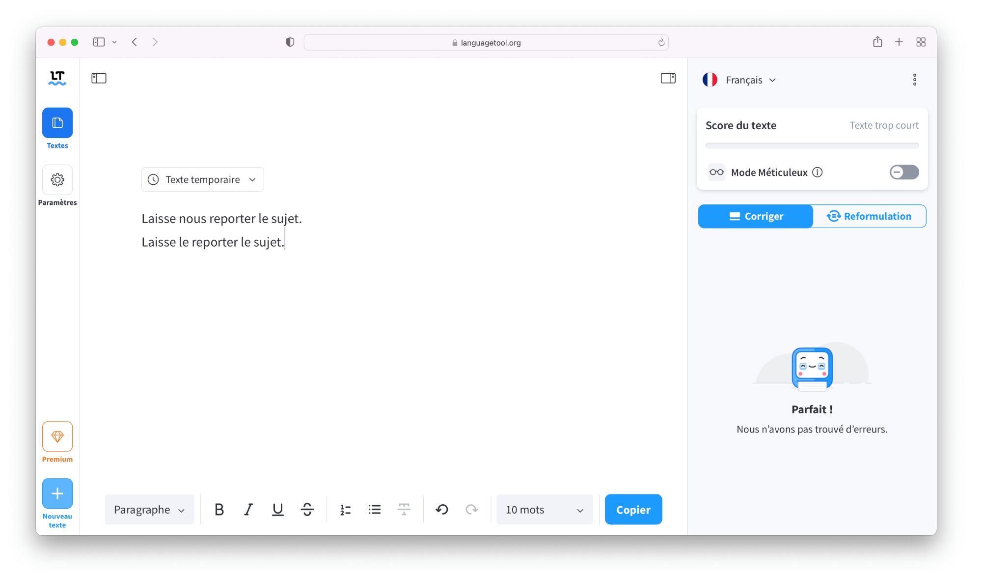Undo the last edit
Viewport: 982px width, 574px height.
(442, 510)
